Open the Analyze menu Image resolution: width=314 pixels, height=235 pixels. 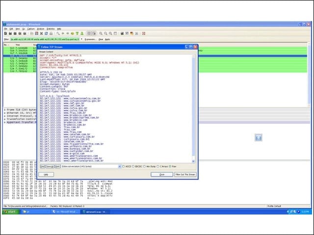40,29
